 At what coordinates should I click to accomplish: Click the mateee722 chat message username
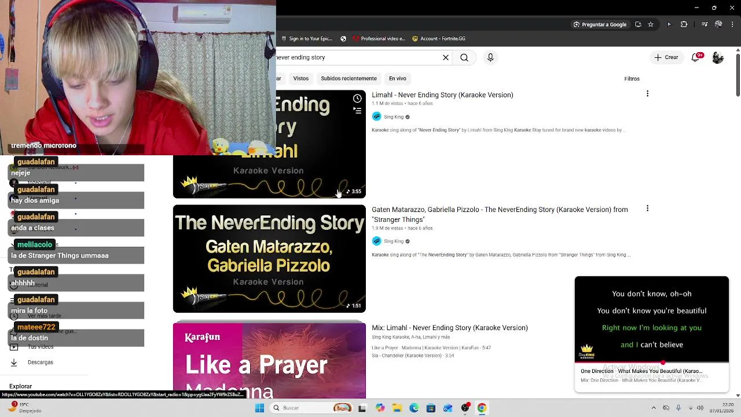(36, 327)
